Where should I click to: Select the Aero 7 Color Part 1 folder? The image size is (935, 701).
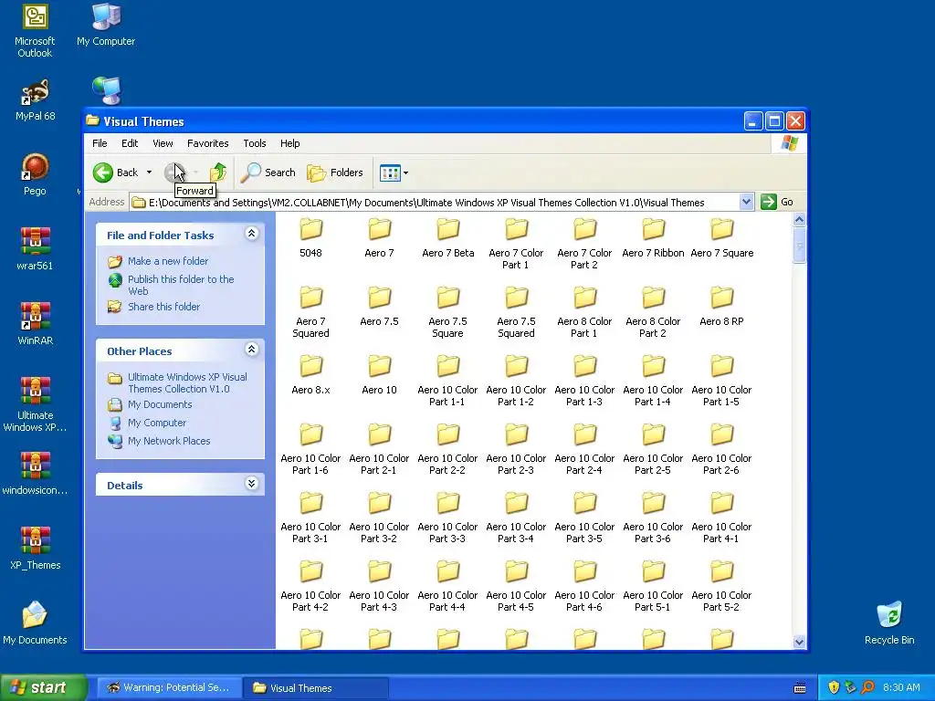[x=516, y=243]
